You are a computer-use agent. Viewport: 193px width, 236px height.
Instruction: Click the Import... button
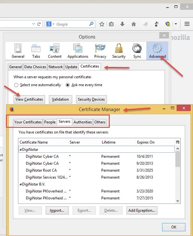[x=57, y=210]
